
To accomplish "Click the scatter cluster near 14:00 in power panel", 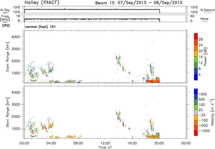I will [x=118, y=60].
